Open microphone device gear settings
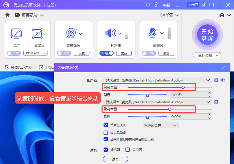 tap(216, 102)
